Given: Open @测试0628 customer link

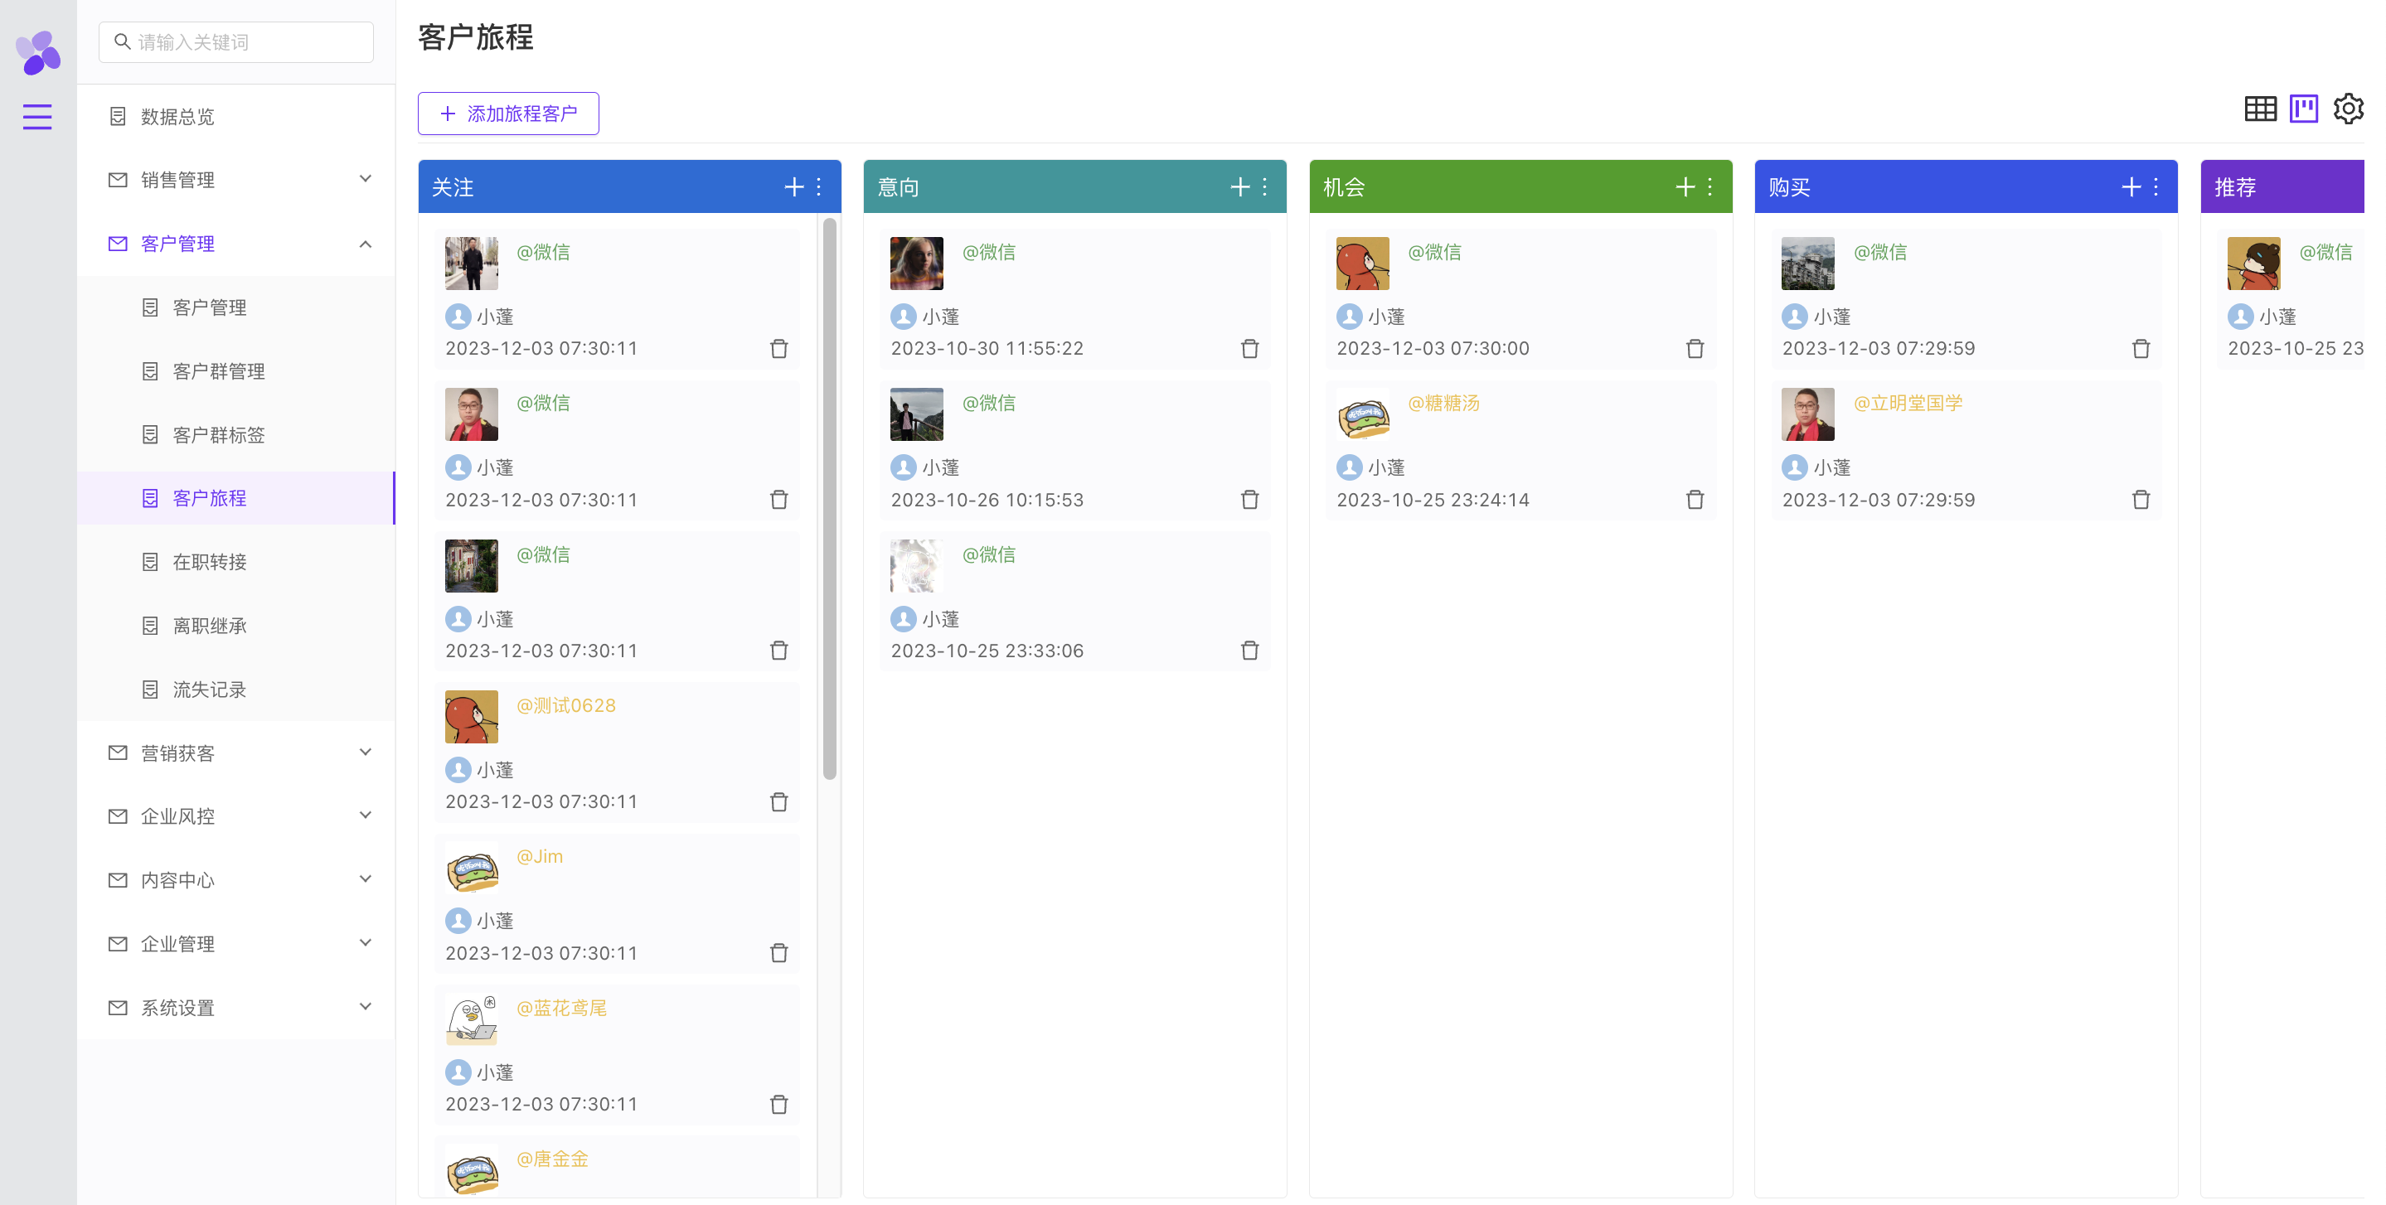Looking at the screenshot, I should click(566, 706).
